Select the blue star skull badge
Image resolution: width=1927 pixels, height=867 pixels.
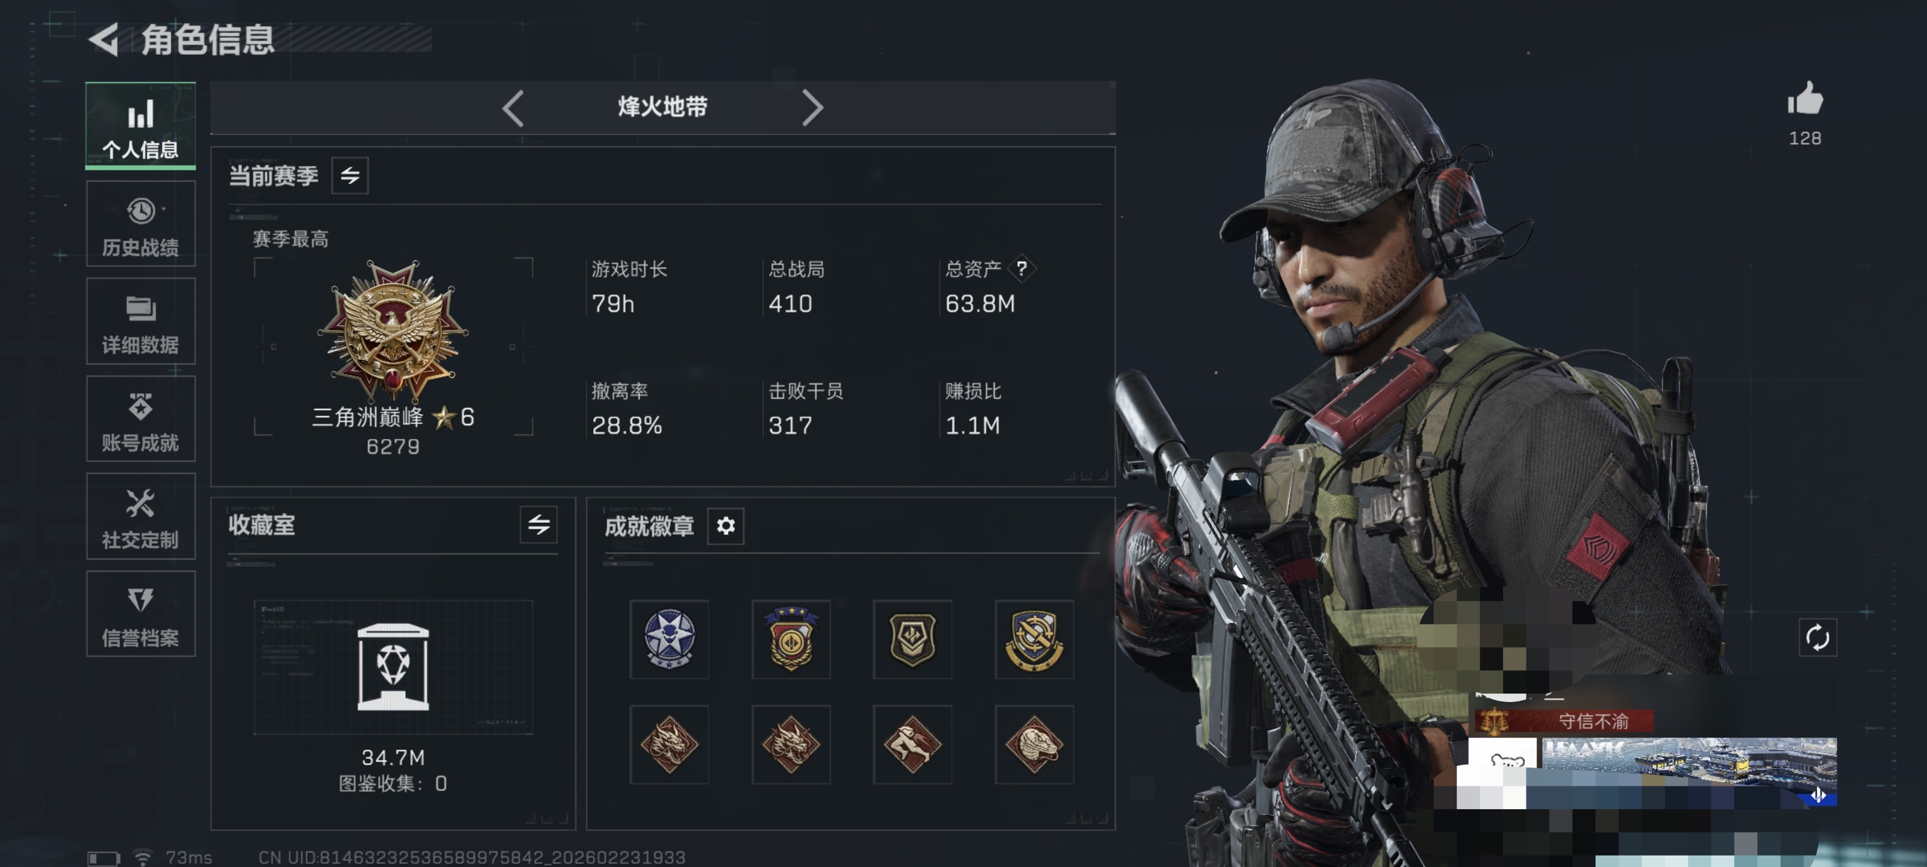[669, 639]
